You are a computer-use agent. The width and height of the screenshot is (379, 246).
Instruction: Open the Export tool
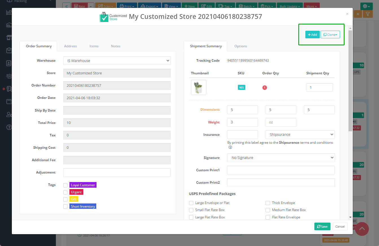[x=149, y=6]
